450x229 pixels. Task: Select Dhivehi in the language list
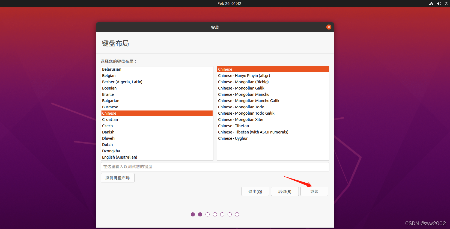157,138
